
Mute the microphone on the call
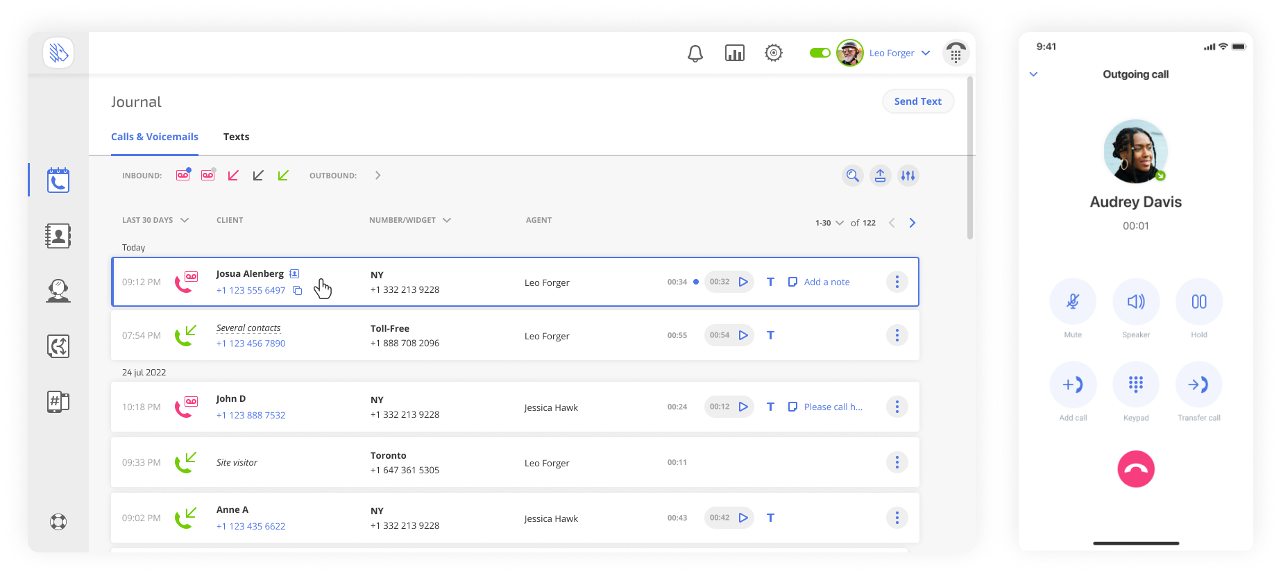(1073, 302)
